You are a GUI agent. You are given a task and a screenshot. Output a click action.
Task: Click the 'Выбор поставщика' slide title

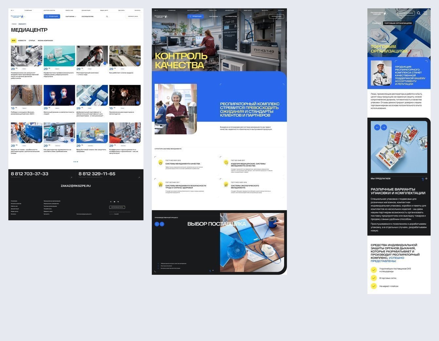pos(217,224)
